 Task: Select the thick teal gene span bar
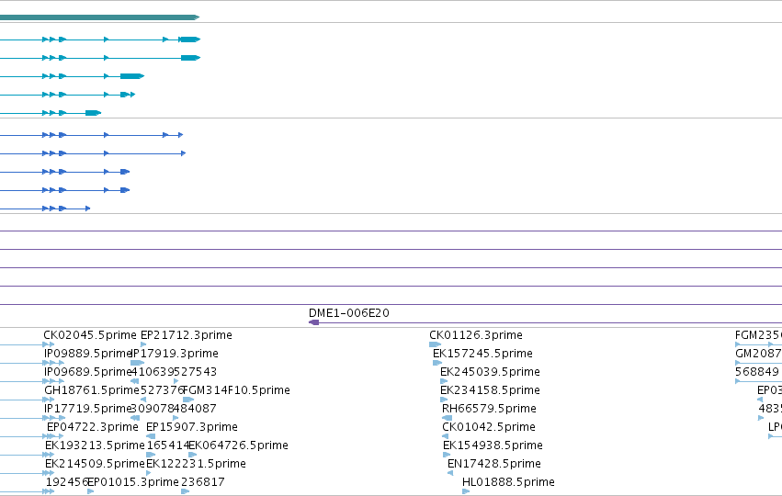click(100, 17)
